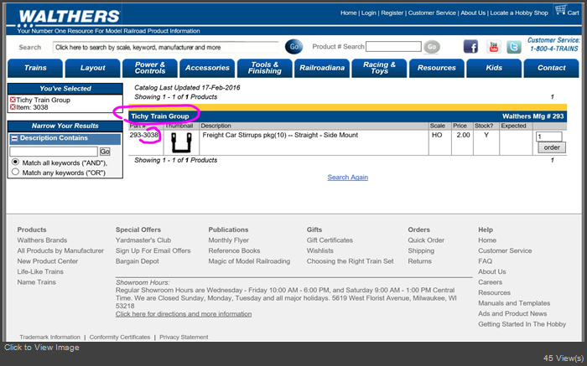Screen dimensions: 587x366
Task: Click here for directions and more information
Action: pos(184,314)
